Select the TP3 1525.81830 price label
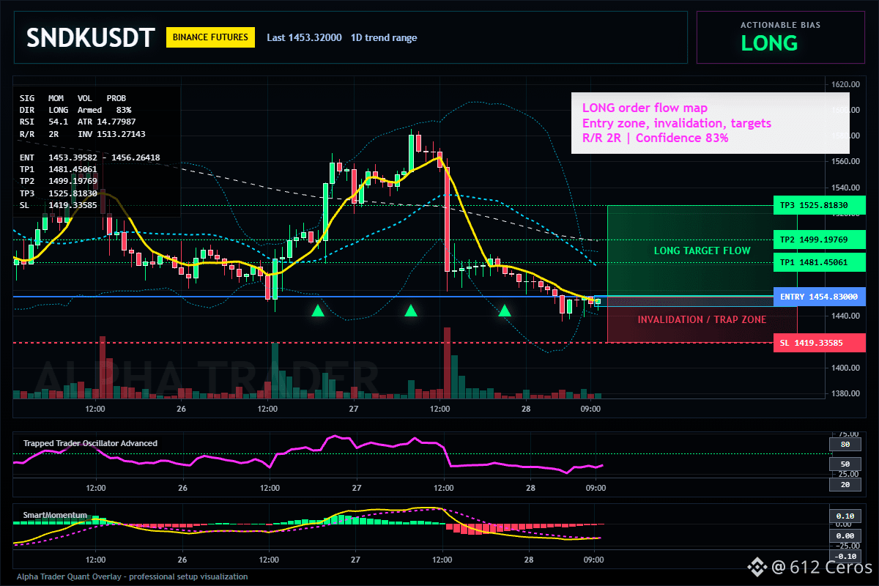Image resolution: width=879 pixels, height=586 pixels. click(x=819, y=207)
